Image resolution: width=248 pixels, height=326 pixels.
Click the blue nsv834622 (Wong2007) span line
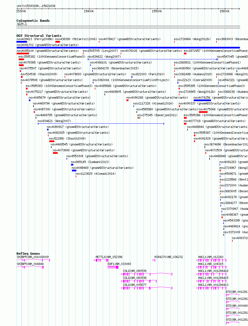153,59
